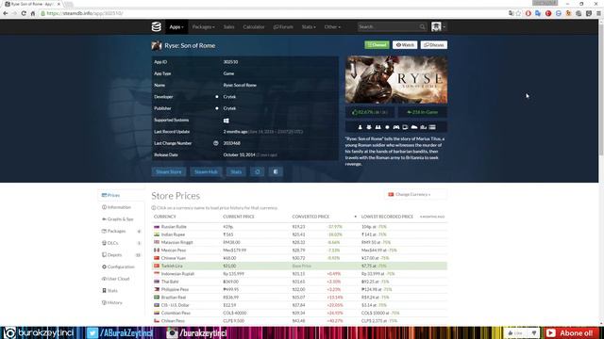Click the controller support category icon
The height and width of the screenshot is (339, 604).
(396, 127)
